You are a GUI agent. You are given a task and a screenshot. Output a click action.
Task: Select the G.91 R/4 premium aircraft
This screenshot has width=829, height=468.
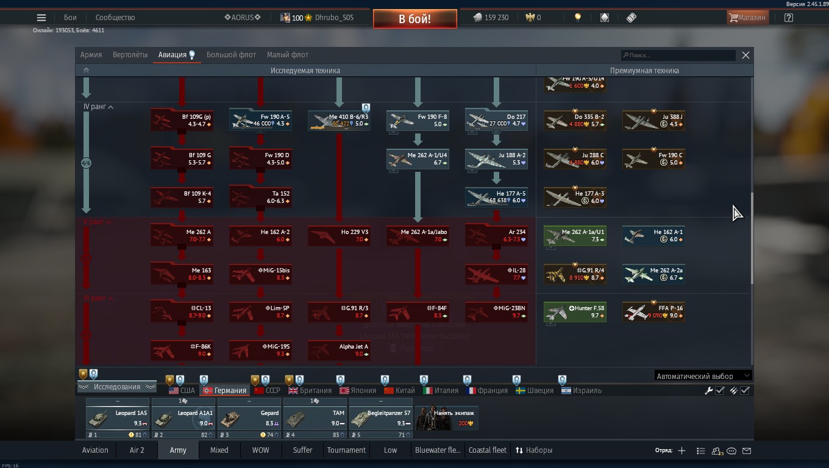(575, 274)
